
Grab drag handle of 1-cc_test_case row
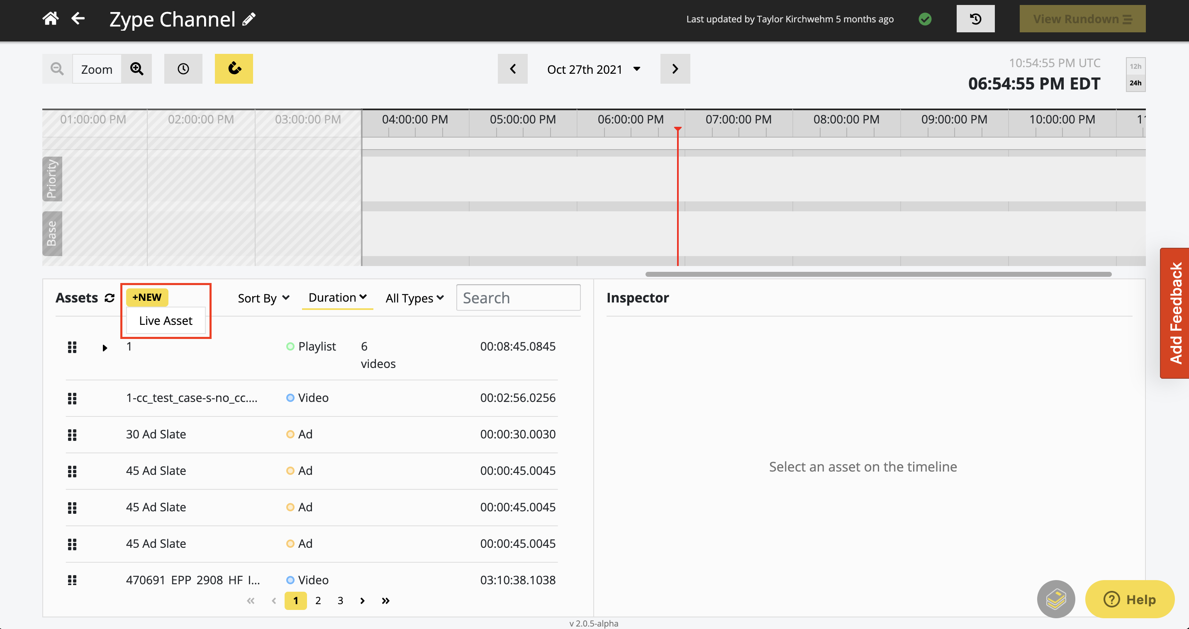pos(72,399)
